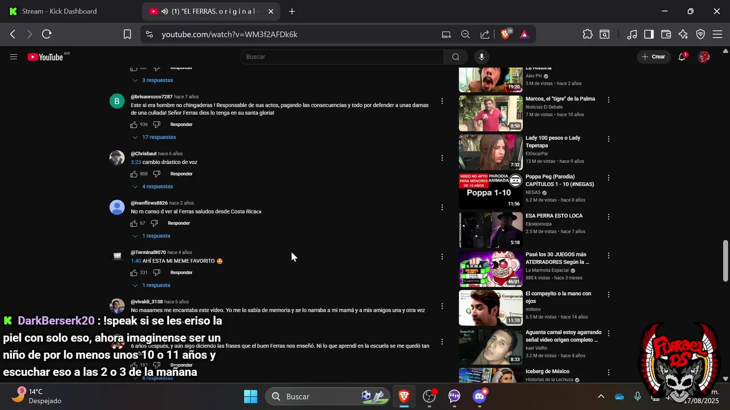Go to YouTube home via logo
Viewport: 730px width, 410px height.
pos(45,57)
